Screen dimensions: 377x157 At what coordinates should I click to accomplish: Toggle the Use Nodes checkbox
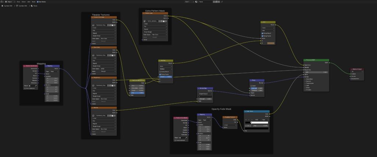38,2
